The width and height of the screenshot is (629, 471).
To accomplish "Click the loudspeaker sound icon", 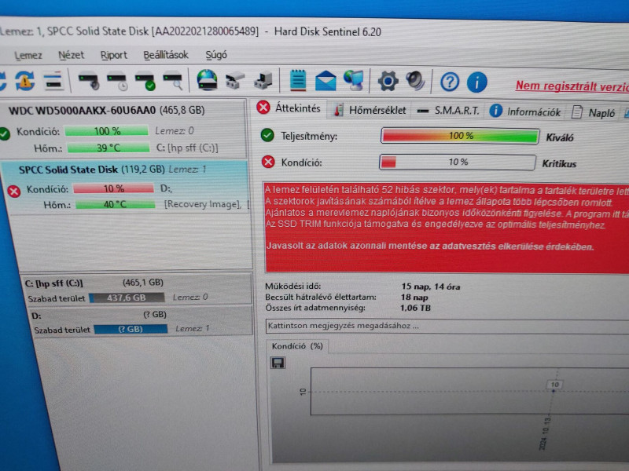I will click(x=415, y=81).
